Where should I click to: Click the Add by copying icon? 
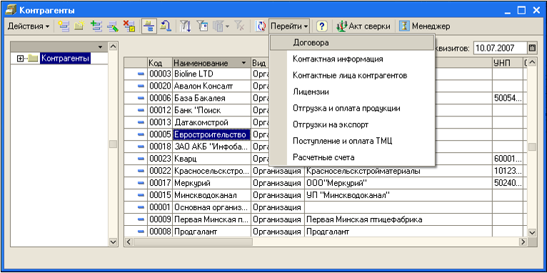(x=96, y=26)
